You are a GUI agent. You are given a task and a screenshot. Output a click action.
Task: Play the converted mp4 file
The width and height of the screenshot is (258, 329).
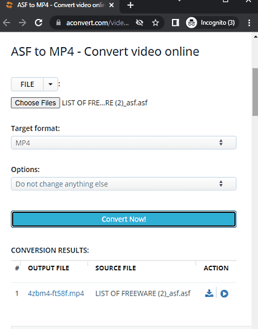pos(224,293)
